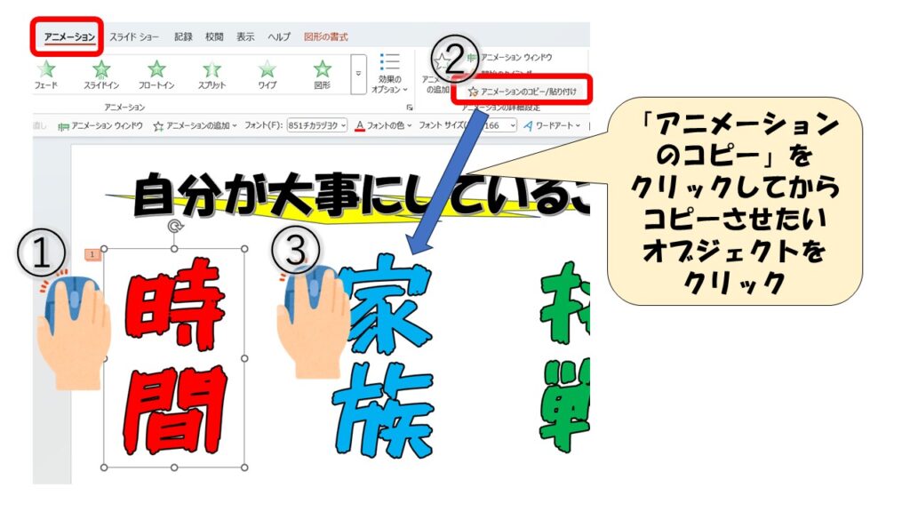The height and width of the screenshot is (512, 910).
Task: Switch to the スライド ショー tab
Action: (134, 36)
